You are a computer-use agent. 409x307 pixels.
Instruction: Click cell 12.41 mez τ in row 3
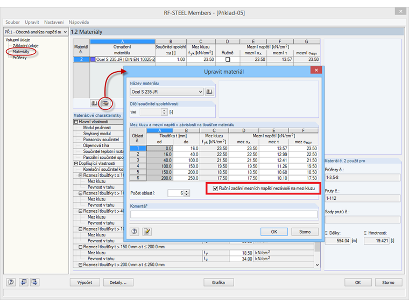click(x=273, y=161)
